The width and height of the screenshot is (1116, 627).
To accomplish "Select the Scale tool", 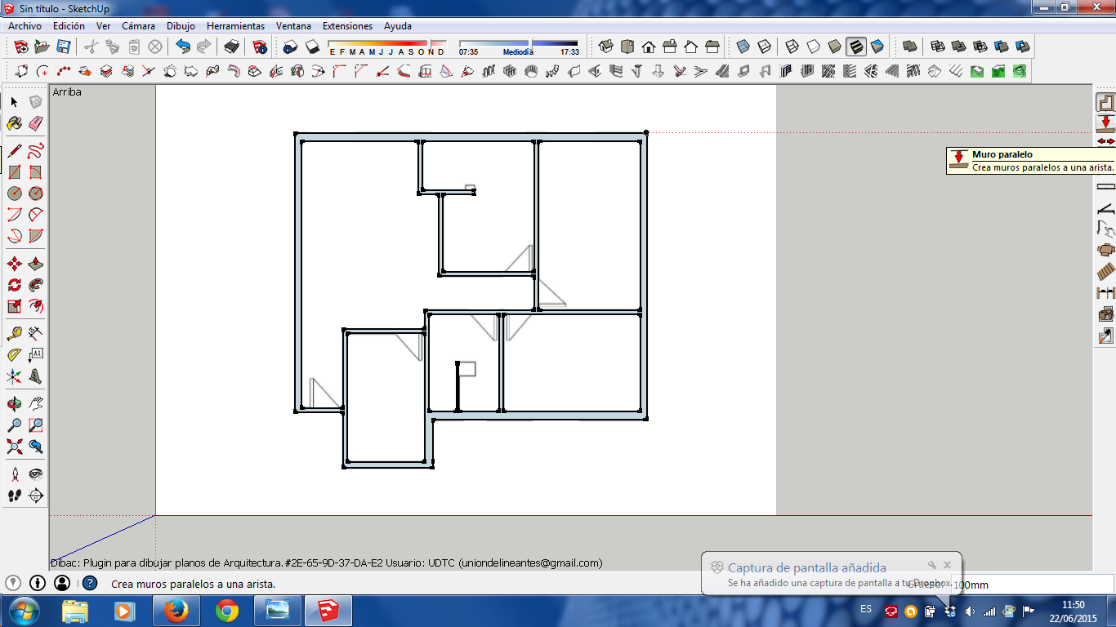I will 14,306.
